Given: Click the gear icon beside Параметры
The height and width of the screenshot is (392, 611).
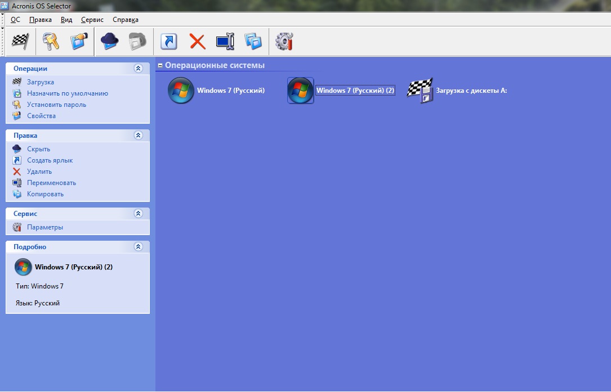Looking at the screenshot, I should [x=17, y=227].
